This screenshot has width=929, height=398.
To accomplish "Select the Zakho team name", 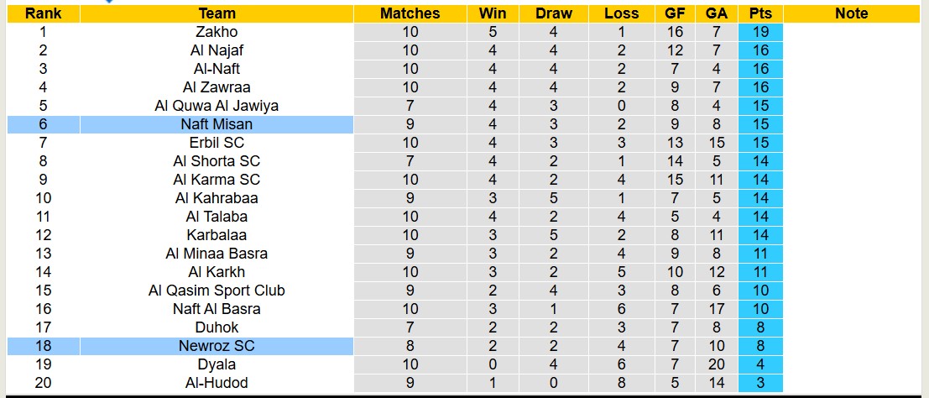I will [x=217, y=32].
